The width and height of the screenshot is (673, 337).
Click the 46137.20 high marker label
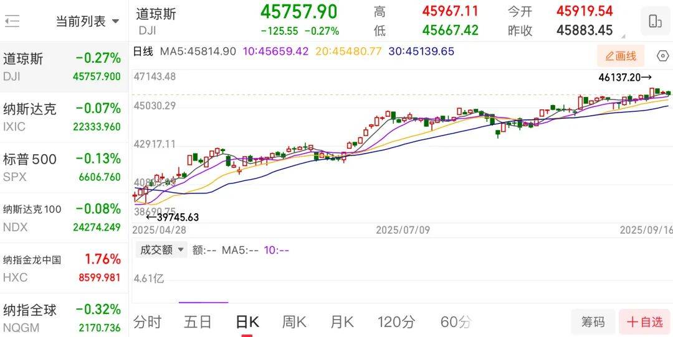625,78
